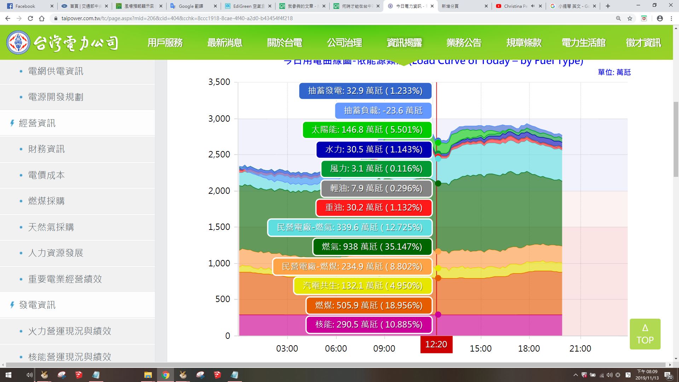679x382 pixels.
Task: Open the browser home page
Action: [x=42, y=18]
